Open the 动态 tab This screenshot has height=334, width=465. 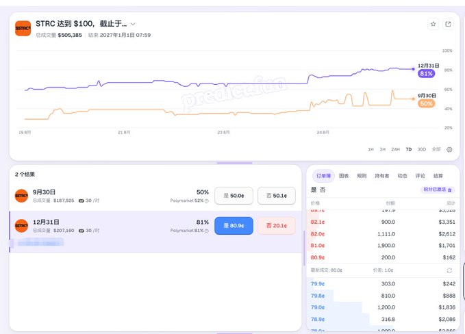(402, 176)
